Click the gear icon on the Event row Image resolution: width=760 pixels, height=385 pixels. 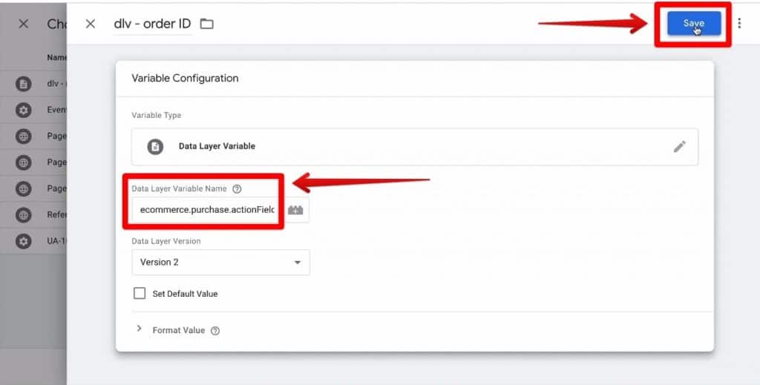coord(24,110)
